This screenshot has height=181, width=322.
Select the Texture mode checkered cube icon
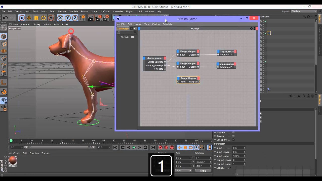[4, 44]
